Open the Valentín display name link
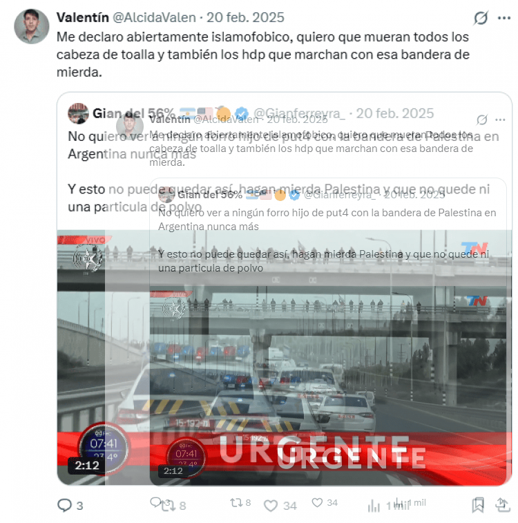Viewport: 518px width, 523px height. (83, 17)
